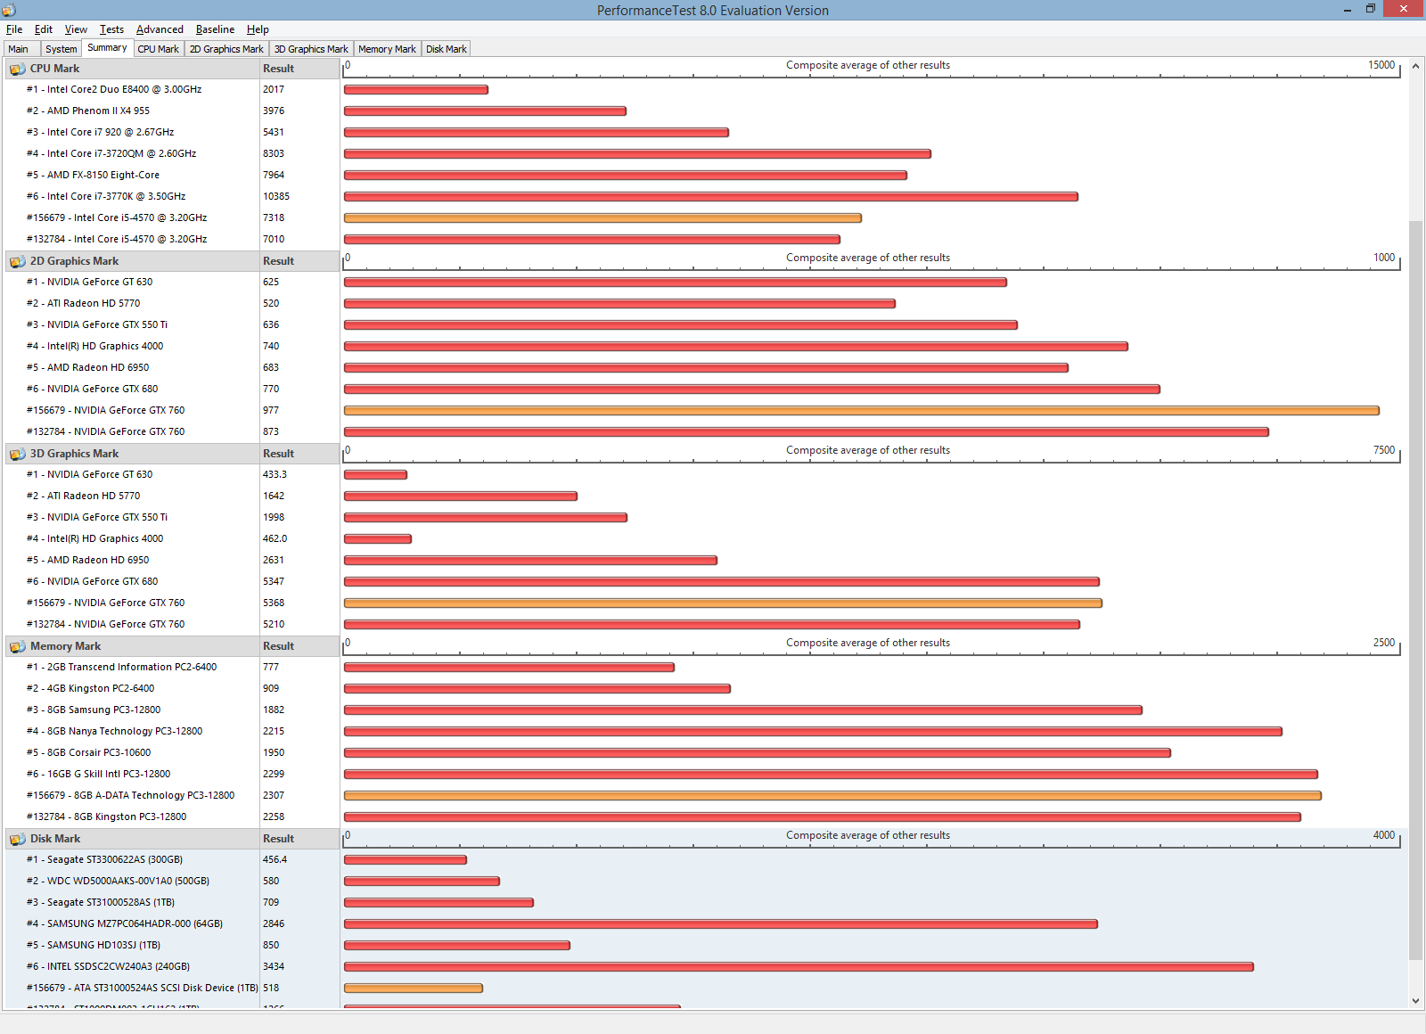This screenshot has width=1426, height=1034.
Task: Click the PerformanceTest app icon in title bar
Action: click(x=9, y=10)
